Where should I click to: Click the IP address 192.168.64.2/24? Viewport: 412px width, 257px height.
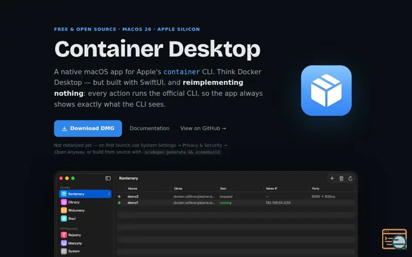pos(278,203)
